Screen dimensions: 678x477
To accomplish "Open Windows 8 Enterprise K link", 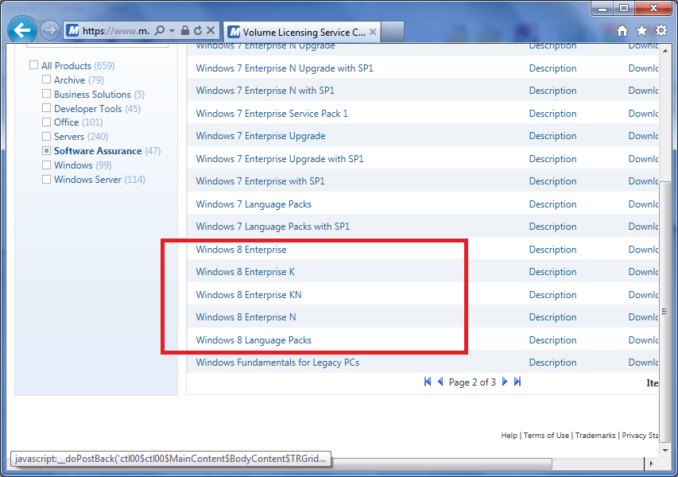I will click(245, 272).
